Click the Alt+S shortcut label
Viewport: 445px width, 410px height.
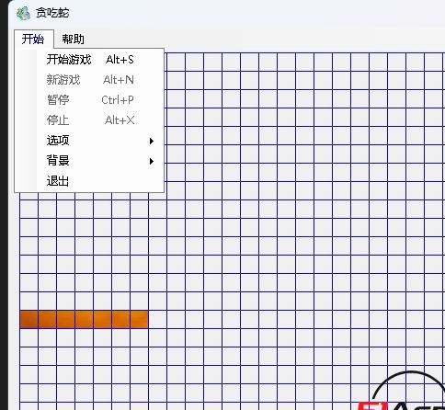tap(120, 60)
